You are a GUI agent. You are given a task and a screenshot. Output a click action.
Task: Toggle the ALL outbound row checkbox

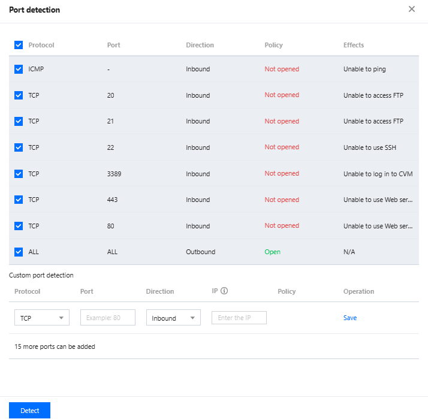click(19, 252)
